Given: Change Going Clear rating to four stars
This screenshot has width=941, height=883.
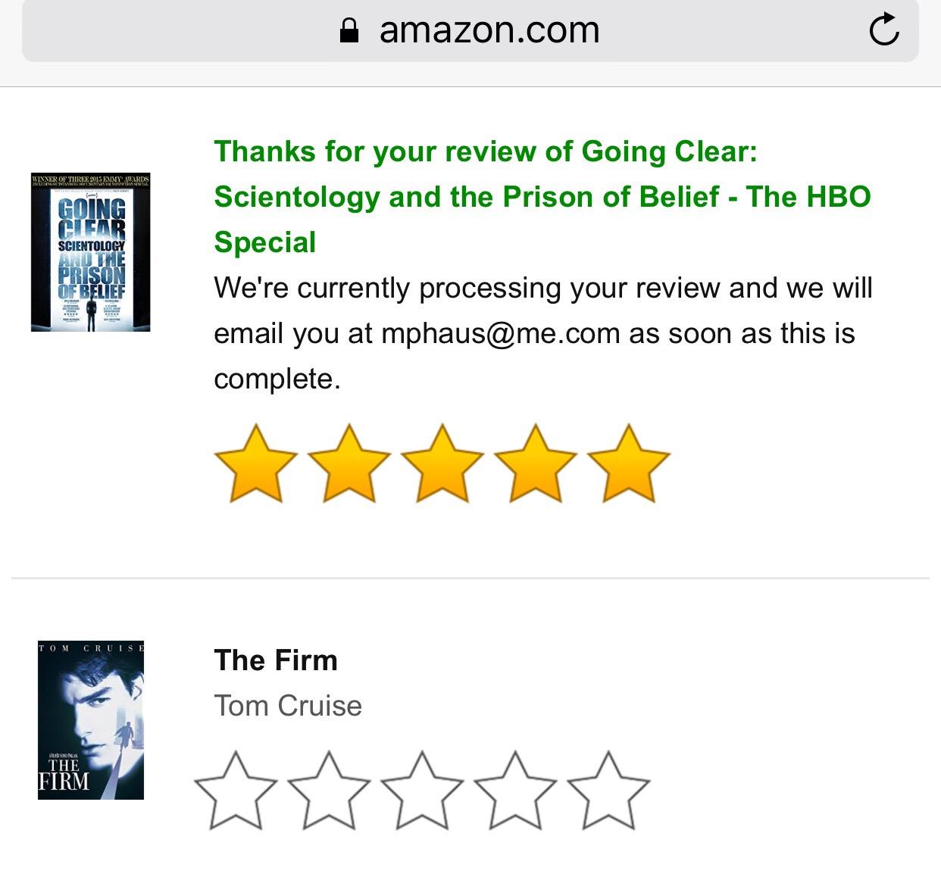Looking at the screenshot, I should point(536,464).
